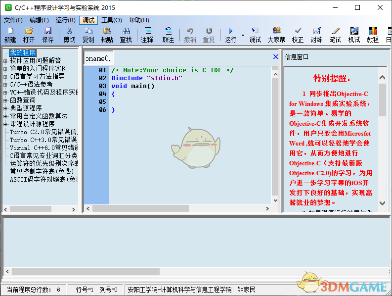Screen dimensions: 392x296
Task: Open Visual C++6.0常见错误 item
Action: [x=44, y=148]
